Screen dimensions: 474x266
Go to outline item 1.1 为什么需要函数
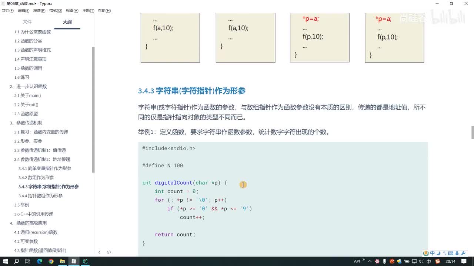tap(33, 32)
